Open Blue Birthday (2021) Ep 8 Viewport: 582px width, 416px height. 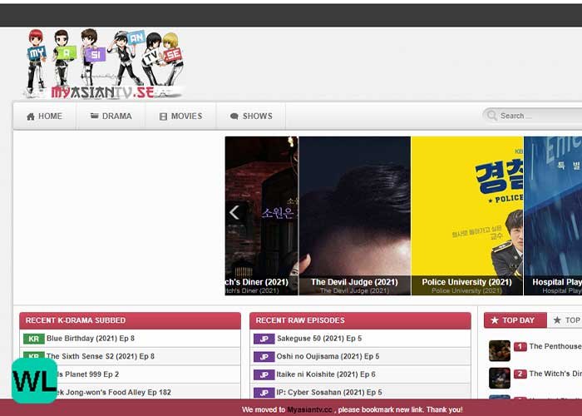(x=91, y=339)
